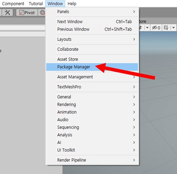This screenshot has width=177, height=174.
Task: Expand the Audio submenu
Action: [x=92, y=120]
